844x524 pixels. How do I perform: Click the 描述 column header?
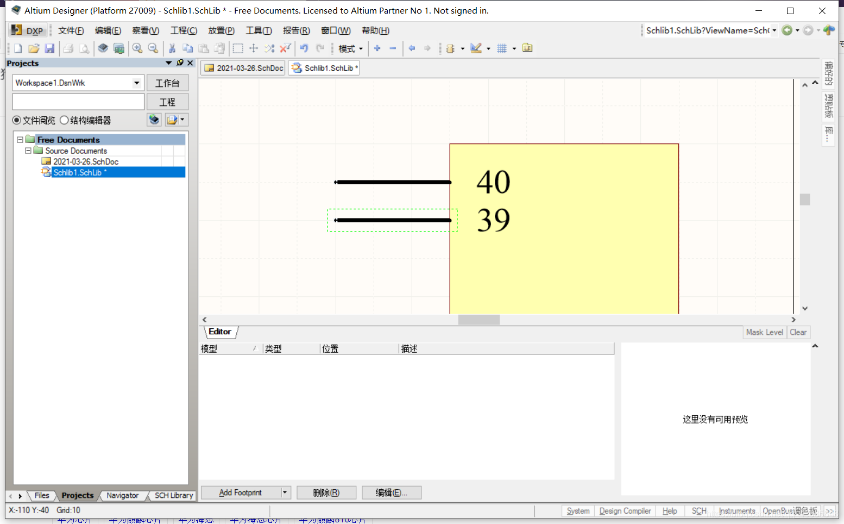(506, 348)
